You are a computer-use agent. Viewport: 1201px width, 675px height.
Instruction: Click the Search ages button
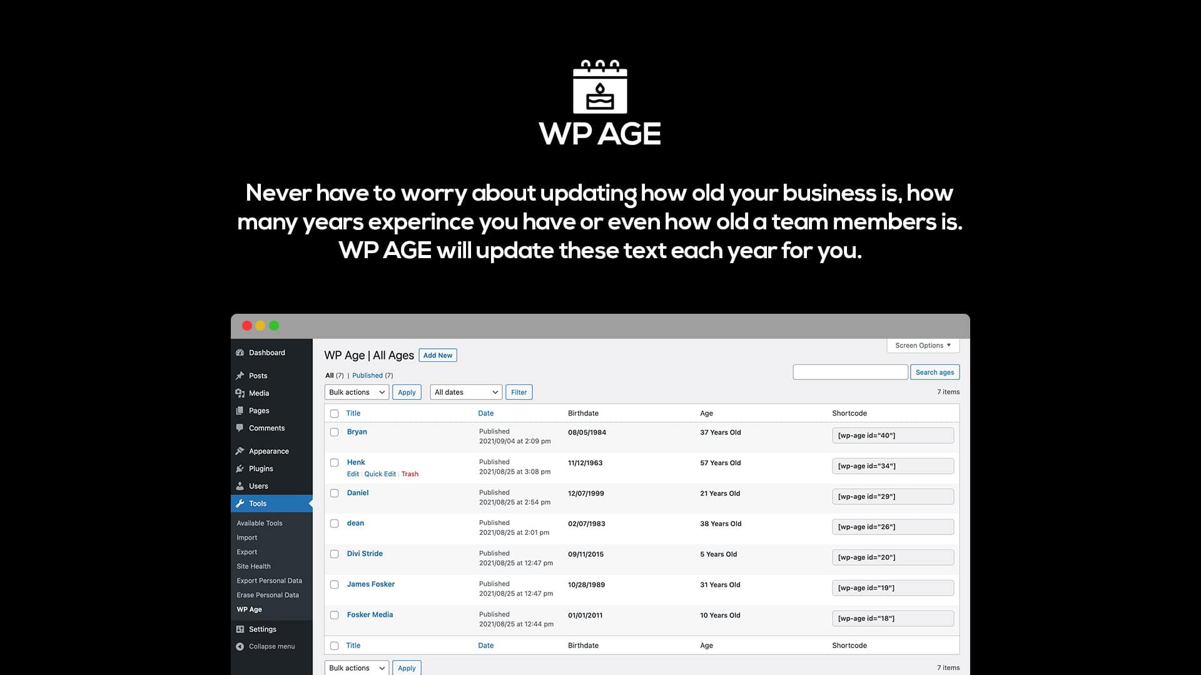[x=935, y=372]
